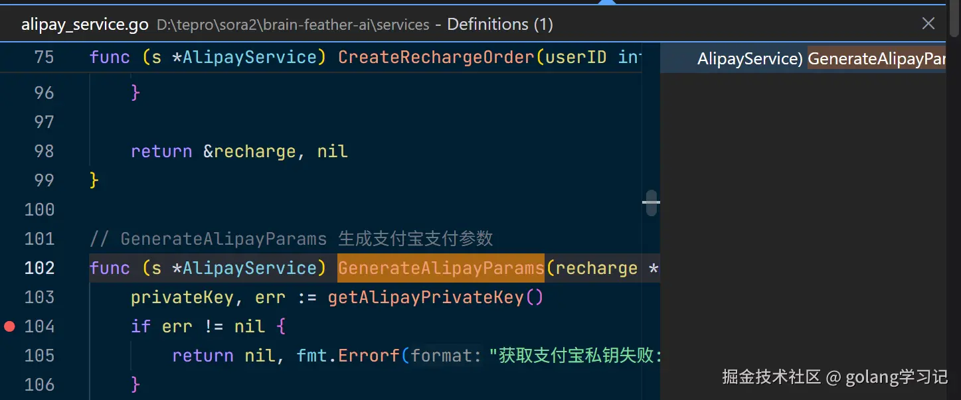Screen dimensions: 961x400
Task: Close the Definitions peek view
Action: [x=928, y=24]
